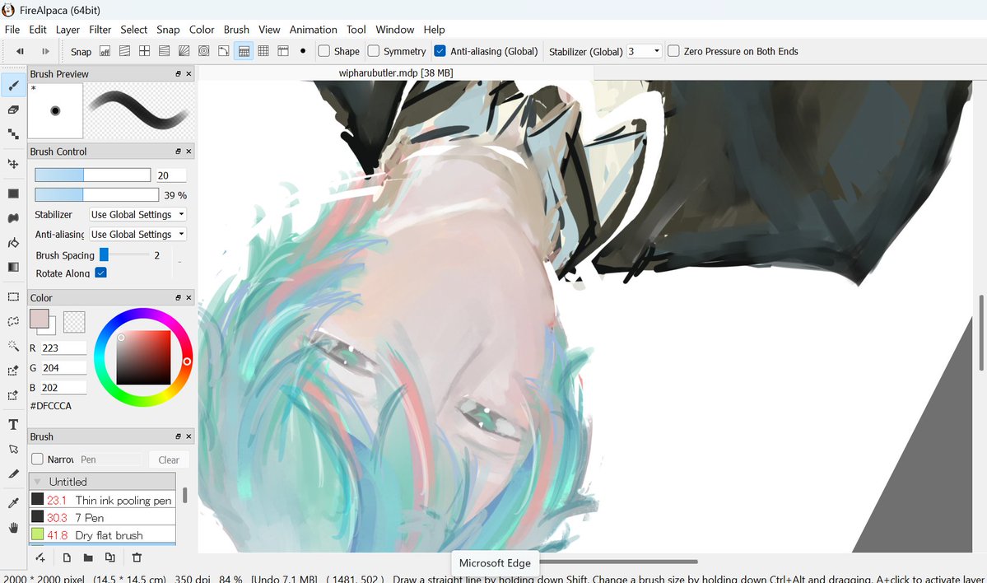Click the R value field in the Color panel
The width and height of the screenshot is (987, 583).
tap(63, 347)
